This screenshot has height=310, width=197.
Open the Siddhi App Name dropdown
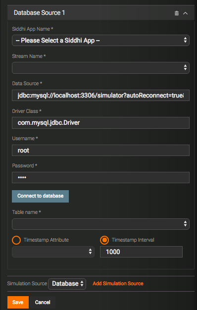point(100,40)
